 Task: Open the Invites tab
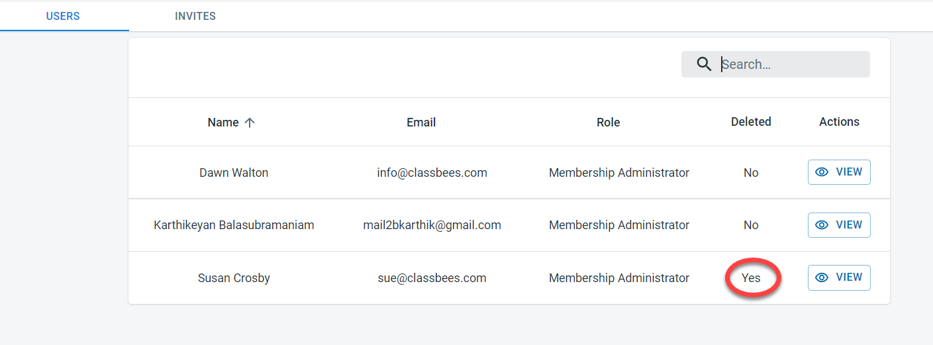195,16
